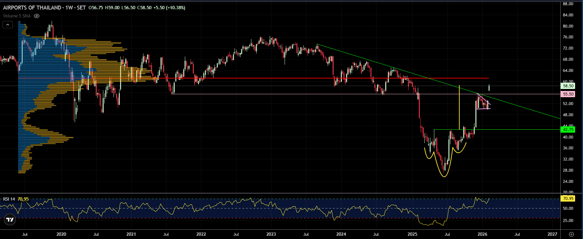Screen dimensions: 583x239
Task: Click the 68.00 price axis label
Action: pyautogui.click(x=568, y=59)
